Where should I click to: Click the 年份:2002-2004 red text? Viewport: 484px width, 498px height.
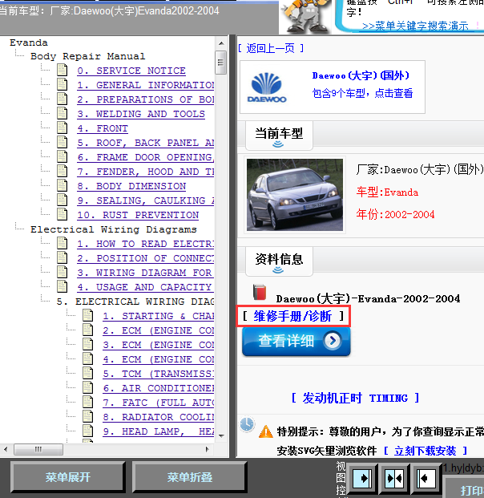pos(395,214)
